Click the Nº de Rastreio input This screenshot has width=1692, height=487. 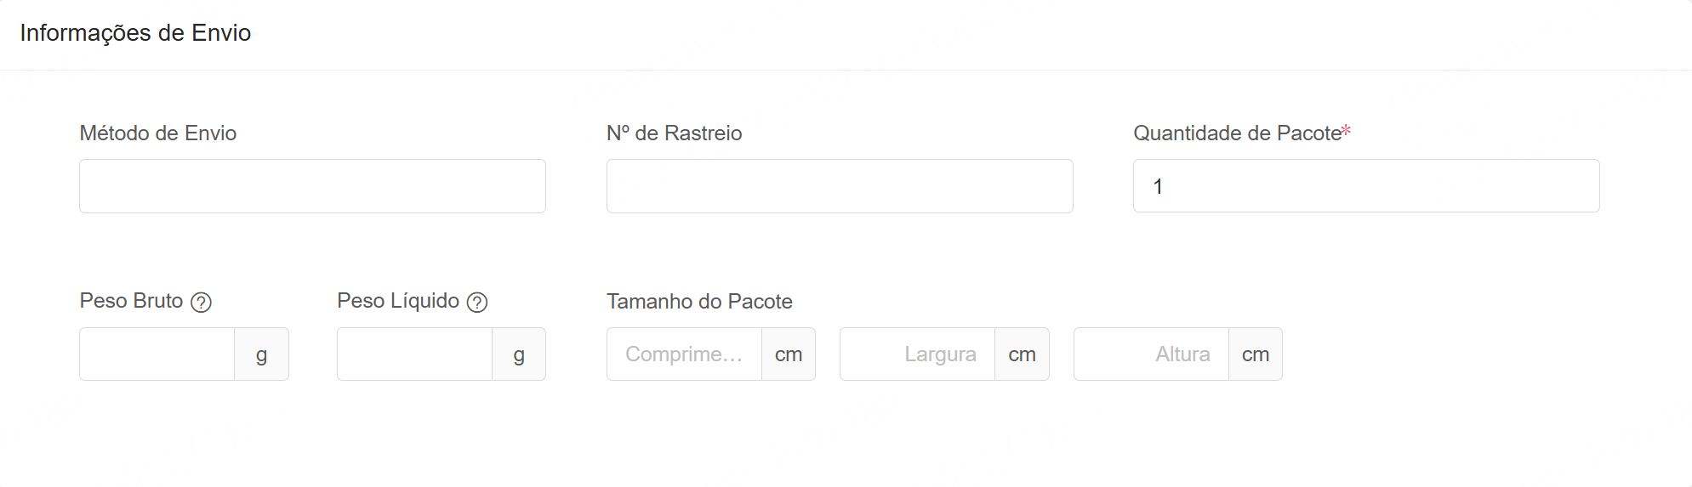[x=839, y=186]
